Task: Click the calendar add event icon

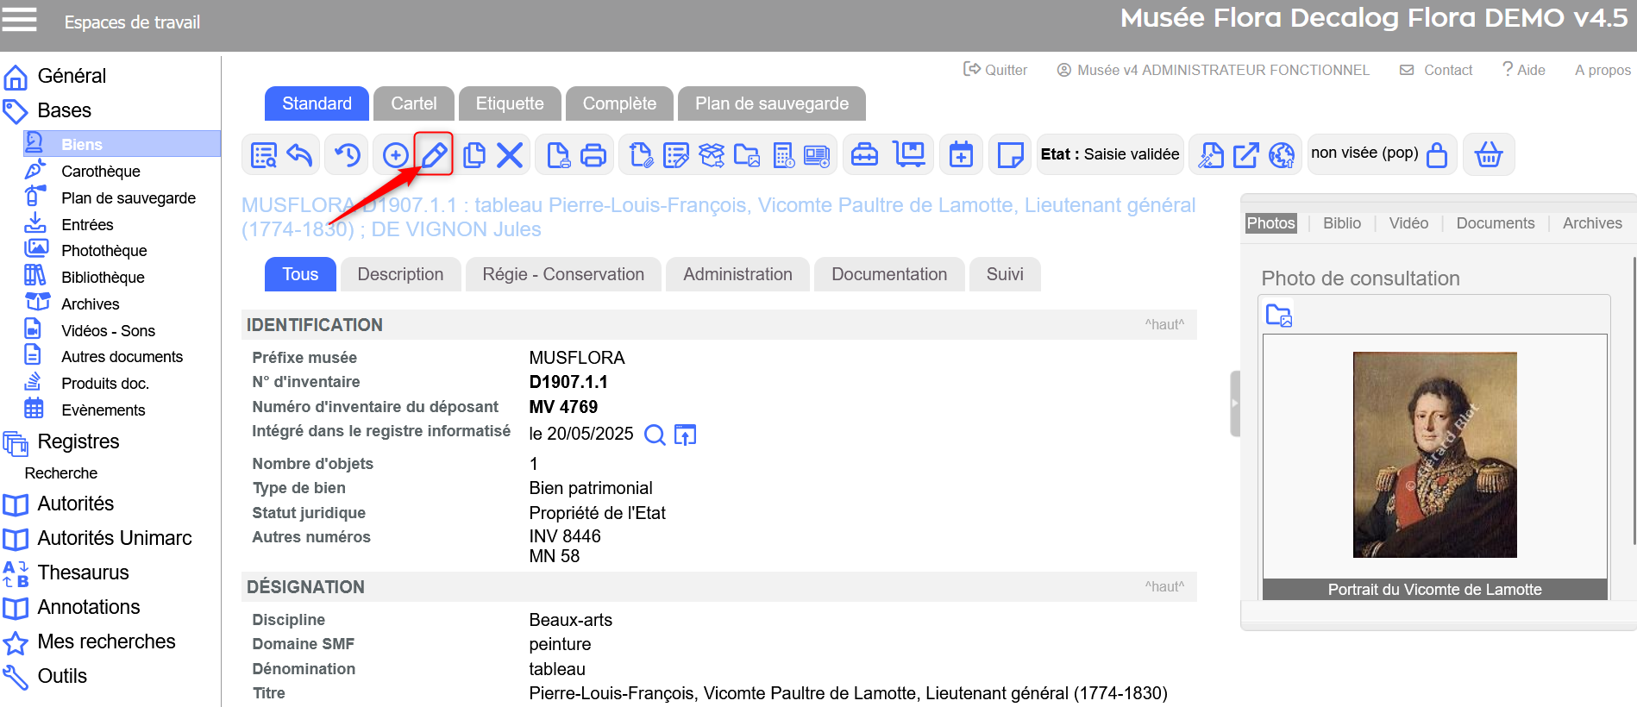Action: click(961, 155)
